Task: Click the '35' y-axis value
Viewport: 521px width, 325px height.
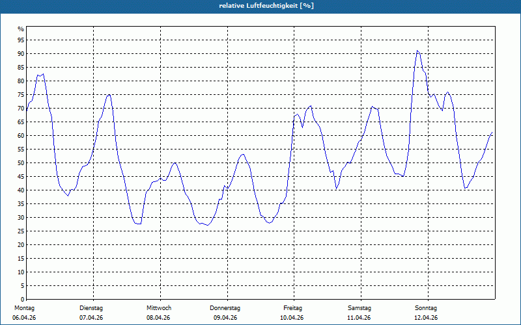Action: click(x=21, y=204)
